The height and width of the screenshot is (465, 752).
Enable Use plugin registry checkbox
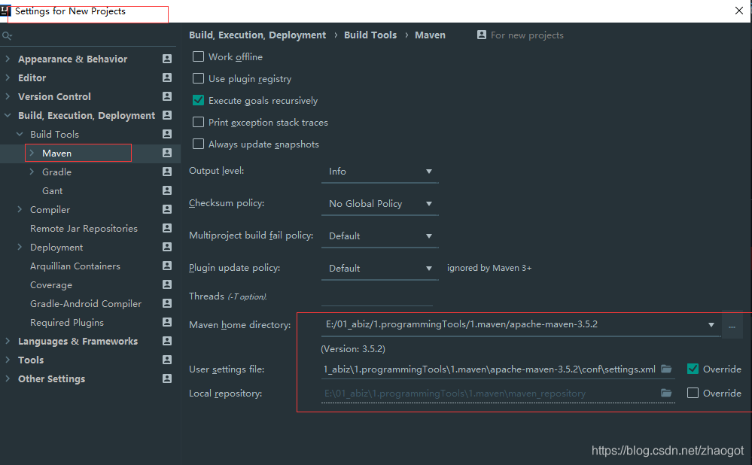198,78
